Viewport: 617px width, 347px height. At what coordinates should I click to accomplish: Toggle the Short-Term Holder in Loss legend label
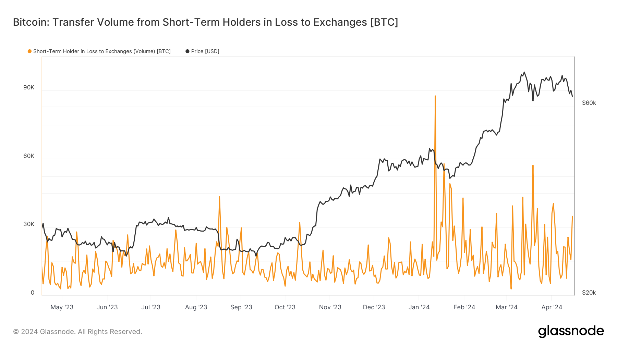[102, 51]
